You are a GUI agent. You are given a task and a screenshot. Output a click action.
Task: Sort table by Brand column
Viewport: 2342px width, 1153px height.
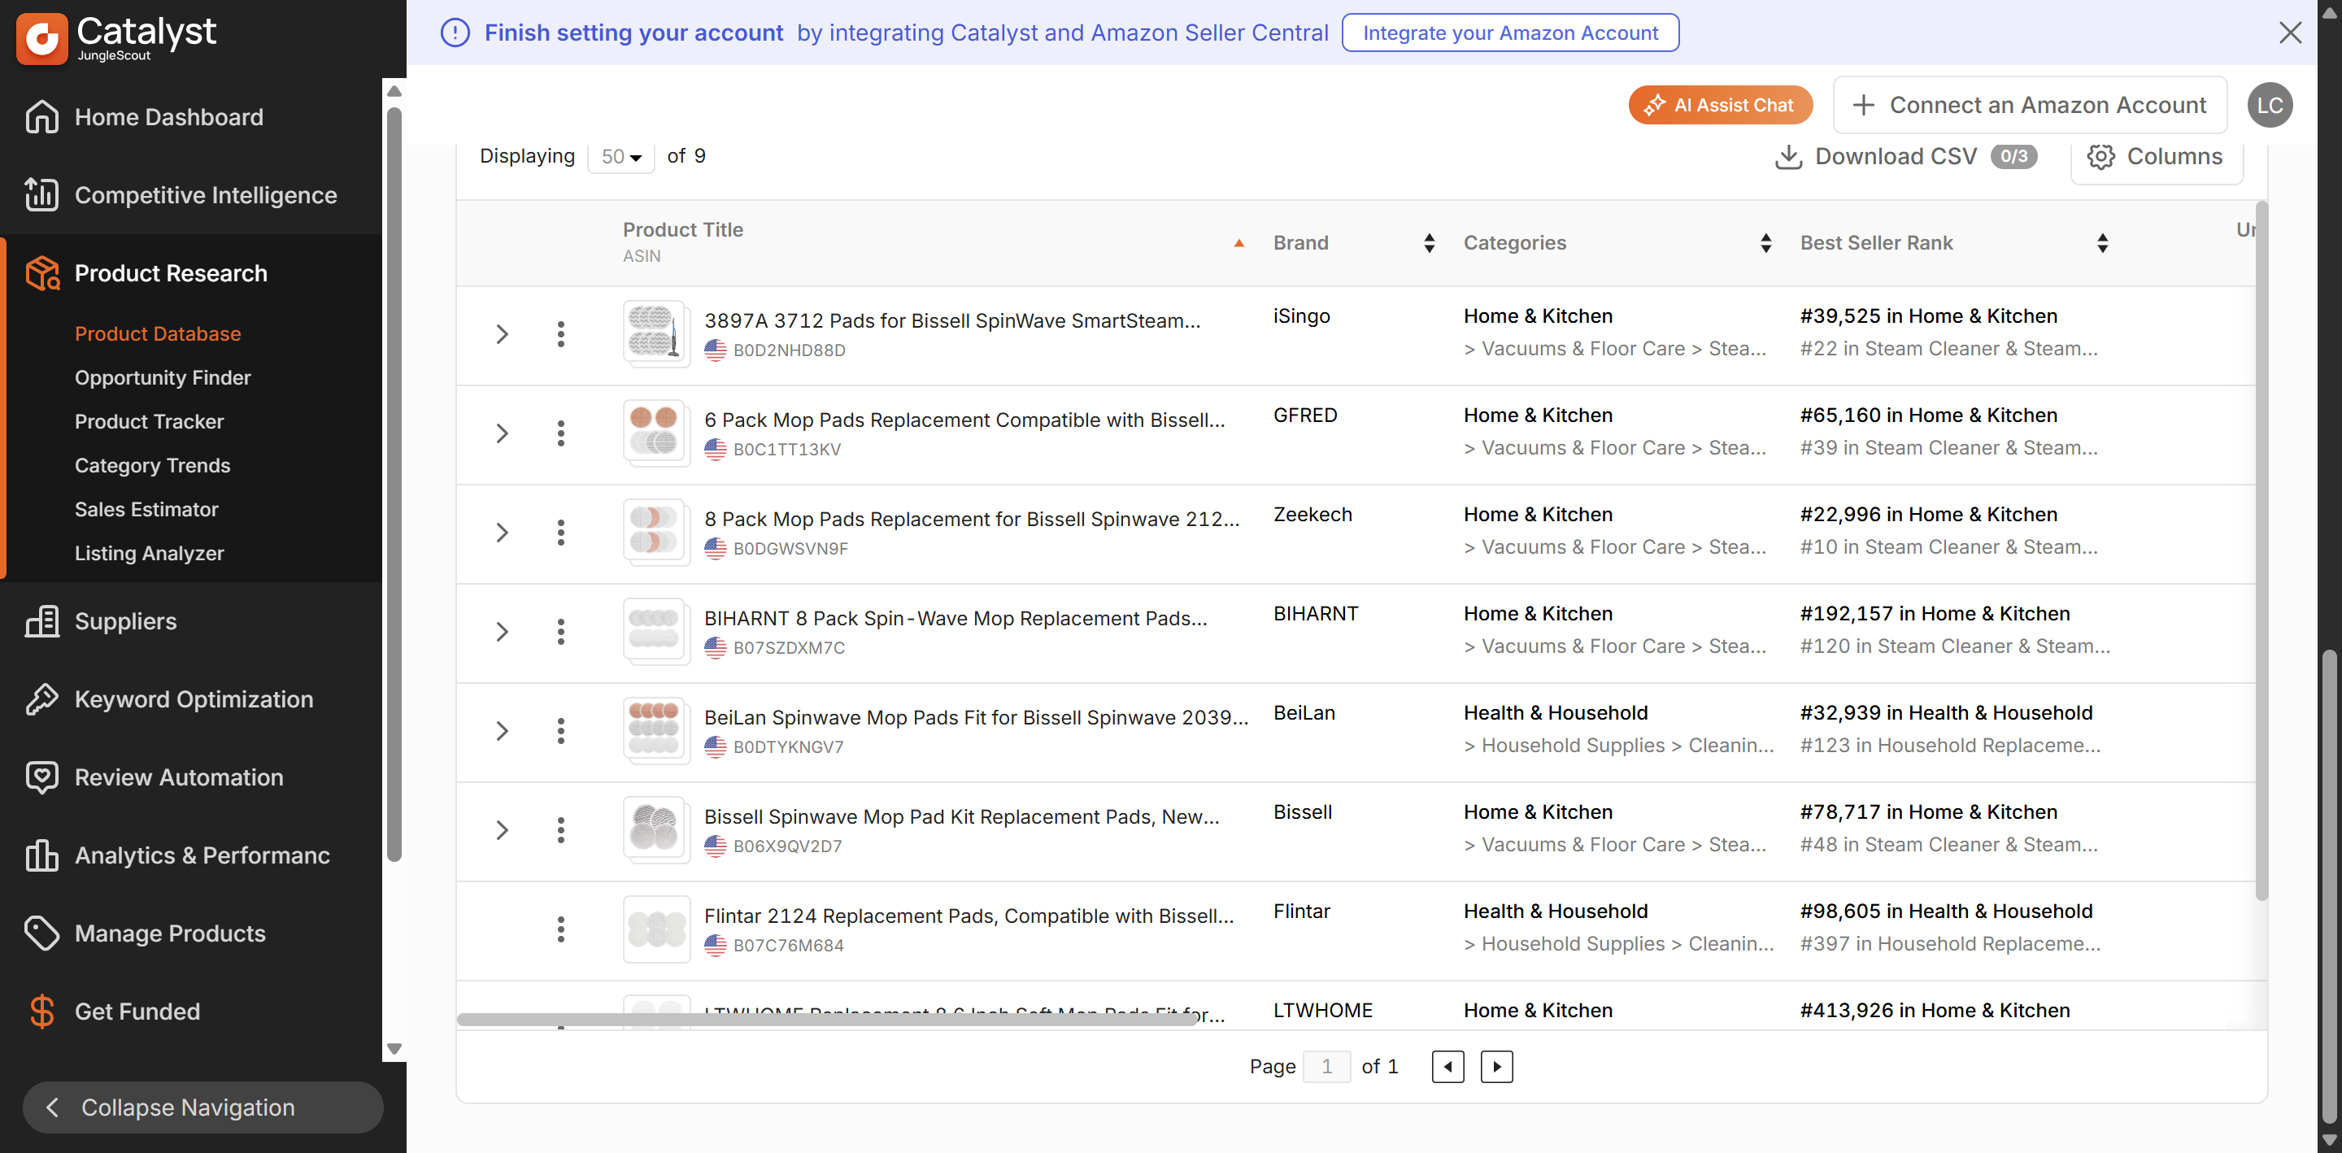point(1430,243)
